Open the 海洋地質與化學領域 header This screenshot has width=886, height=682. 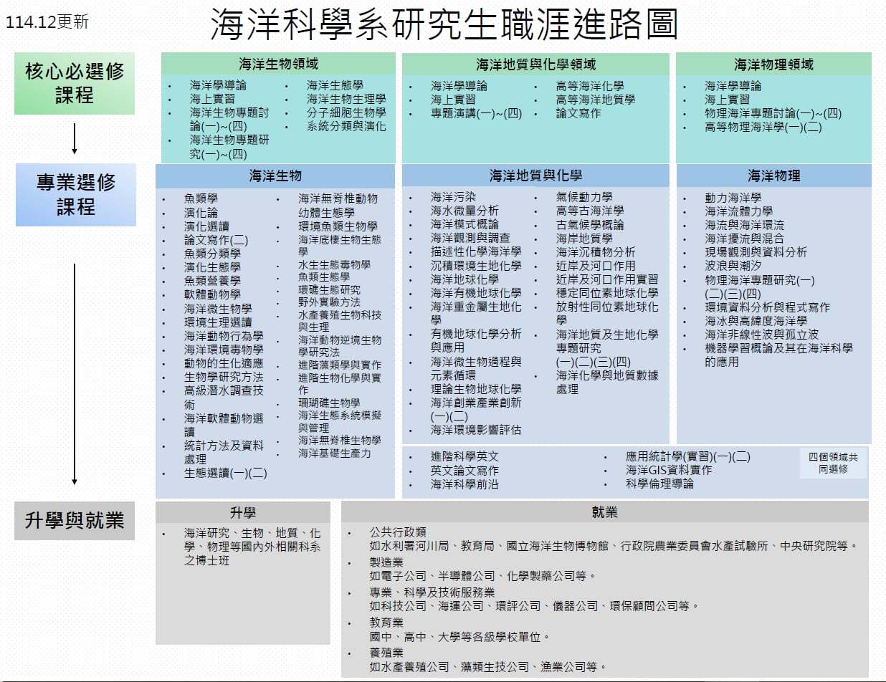[x=535, y=64]
